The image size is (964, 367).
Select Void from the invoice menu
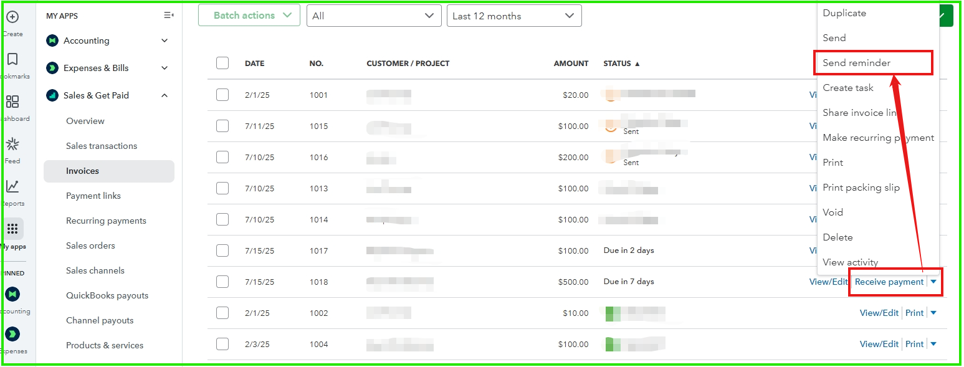coord(833,212)
